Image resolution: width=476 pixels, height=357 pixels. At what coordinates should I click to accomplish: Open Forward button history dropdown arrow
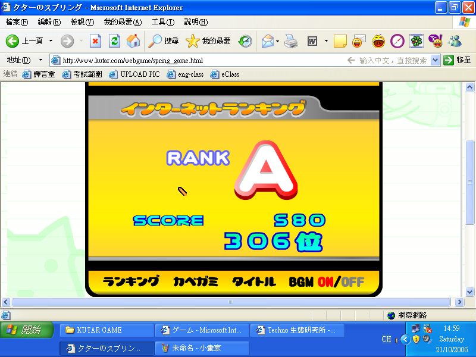pyautogui.click(x=81, y=40)
